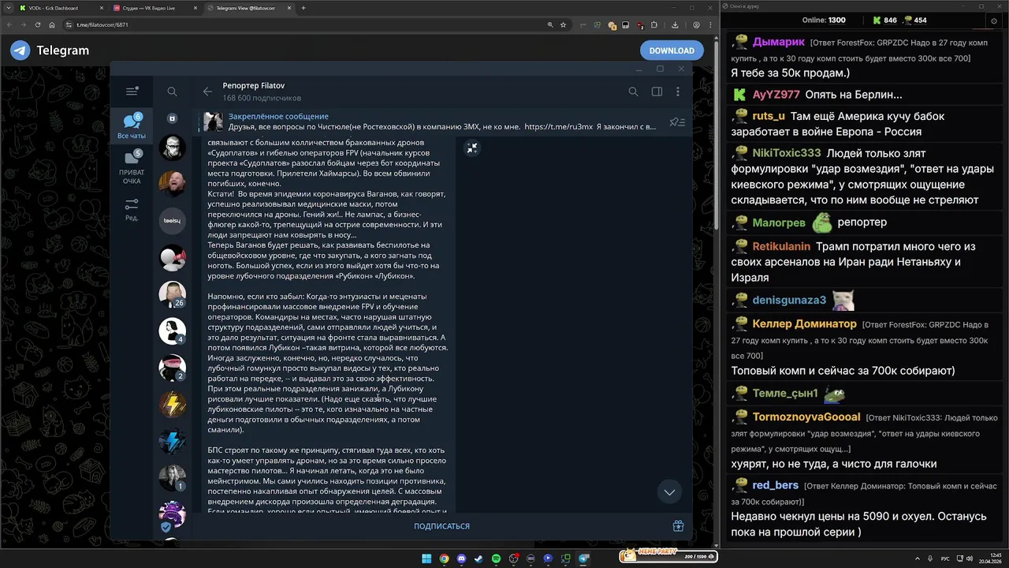Screen dimensions: 1009x568
Task: Switch to 'Студия — VK Видео Live' tab
Action: 154,8
